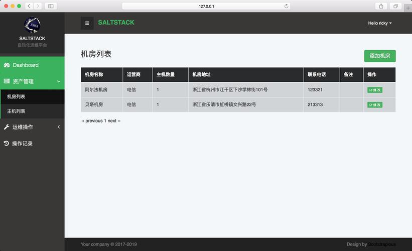
Task: Click 修改 for 阿尔法机房 row
Action: [x=375, y=90]
